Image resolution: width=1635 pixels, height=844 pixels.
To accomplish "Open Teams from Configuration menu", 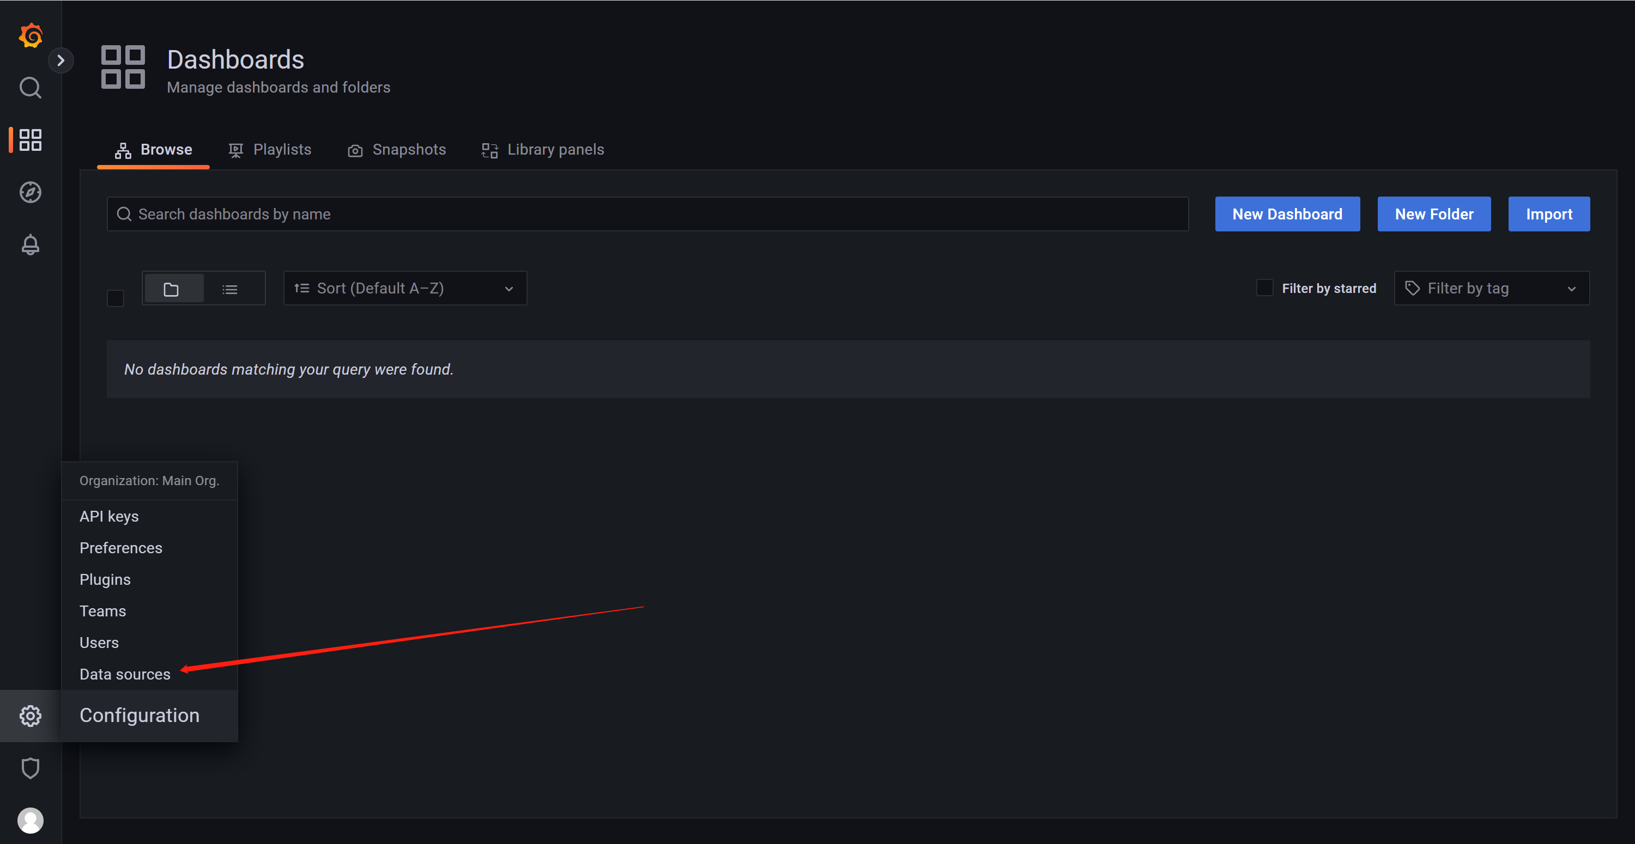I will click(103, 611).
